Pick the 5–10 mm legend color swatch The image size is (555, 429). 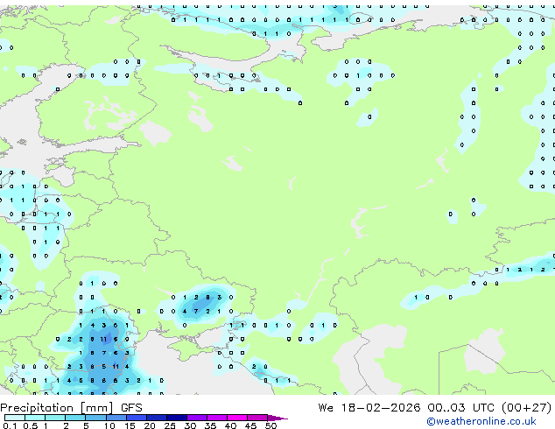95,418
